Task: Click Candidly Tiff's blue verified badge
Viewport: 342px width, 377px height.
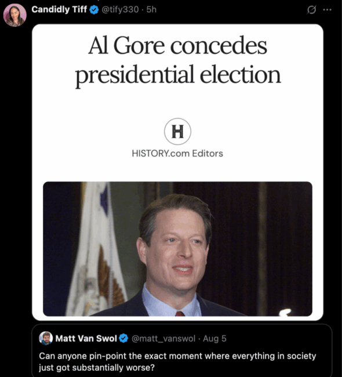Action: click(x=94, y=10)
